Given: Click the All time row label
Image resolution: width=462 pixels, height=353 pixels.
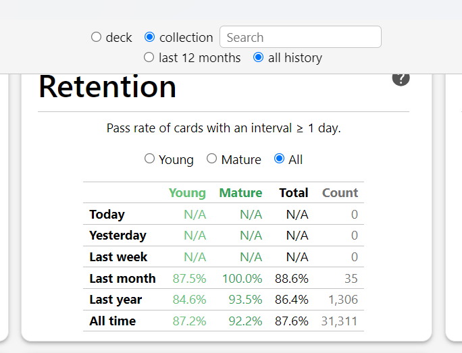Looking at the screenshot, I should click(x=112, y=321).
